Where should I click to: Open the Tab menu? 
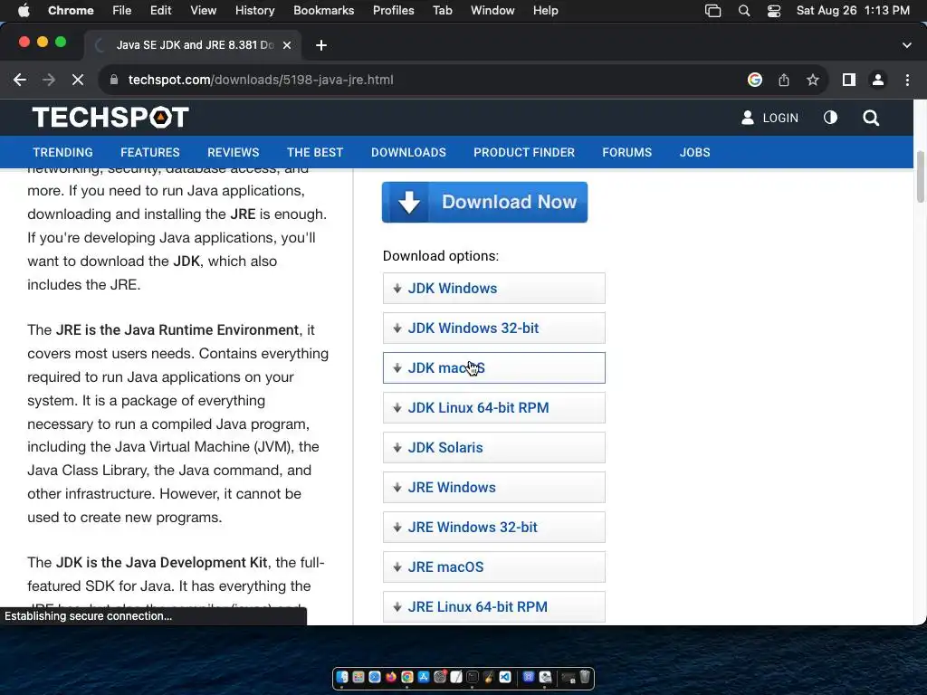coord(442,10)
